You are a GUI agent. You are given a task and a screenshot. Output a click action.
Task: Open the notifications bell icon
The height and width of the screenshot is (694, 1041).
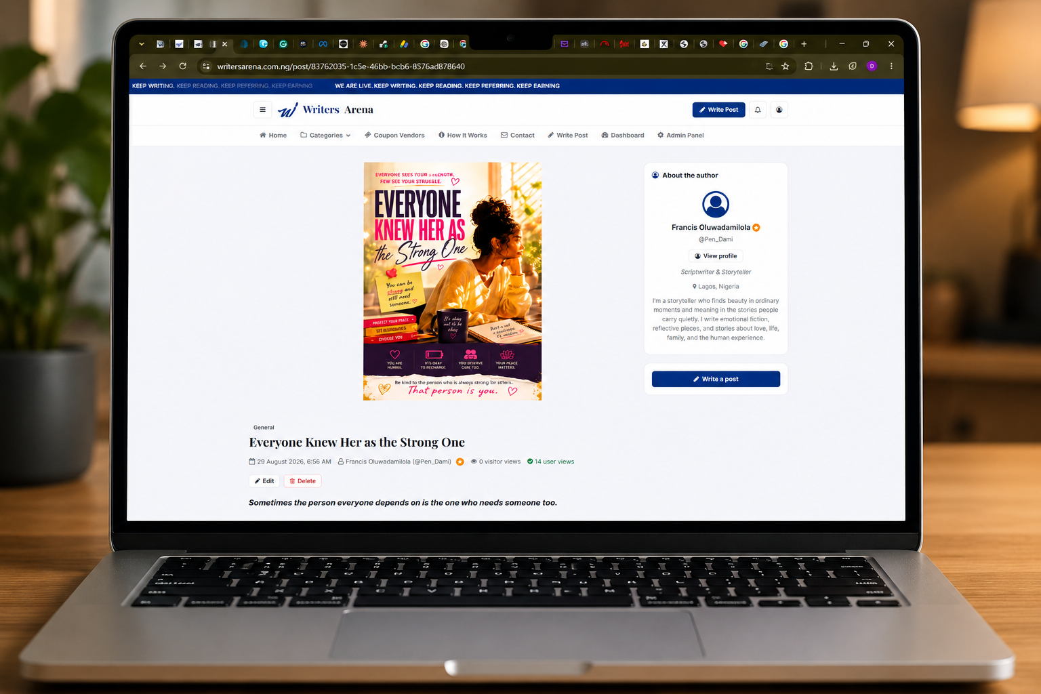(x=758, y=110)
